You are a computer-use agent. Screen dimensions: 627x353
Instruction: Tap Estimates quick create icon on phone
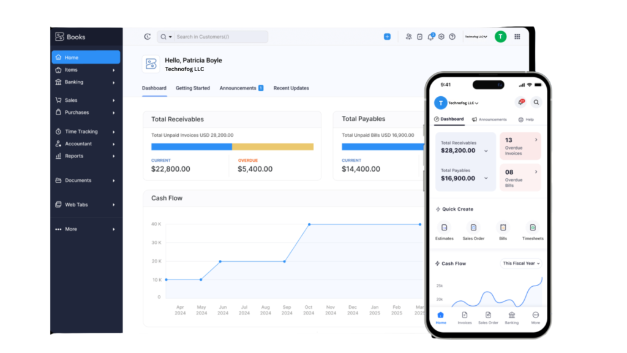pyautogui.click(x=444, y=228)
